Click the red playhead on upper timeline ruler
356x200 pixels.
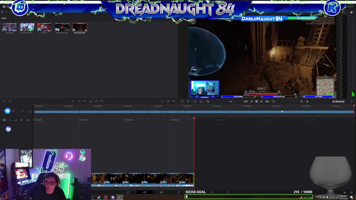click(354, 106)
